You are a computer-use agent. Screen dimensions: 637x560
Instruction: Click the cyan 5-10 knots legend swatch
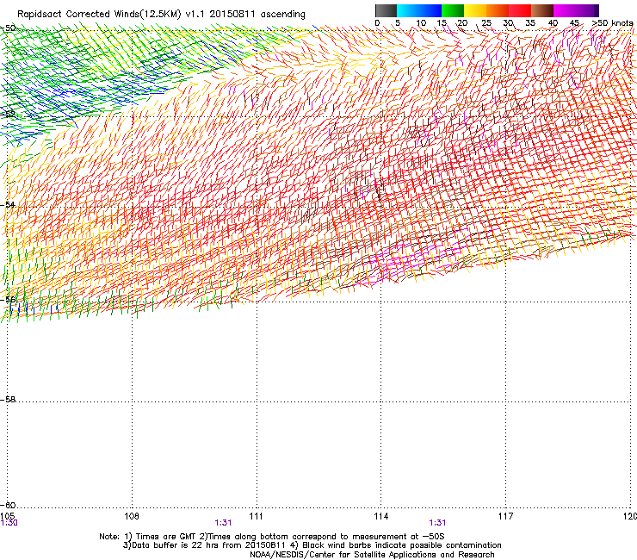(x=408, y=10)
